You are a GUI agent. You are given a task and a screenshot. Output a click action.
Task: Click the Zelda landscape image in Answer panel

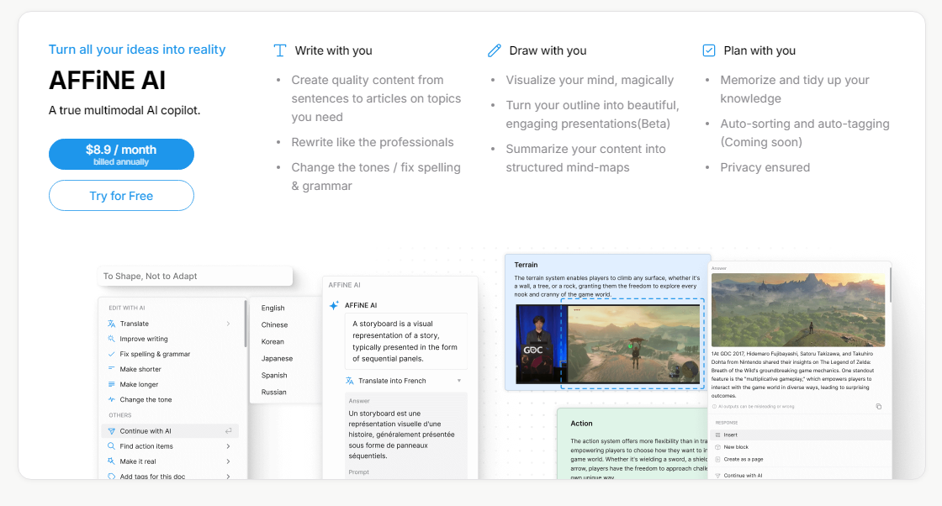tap(798, 309)
